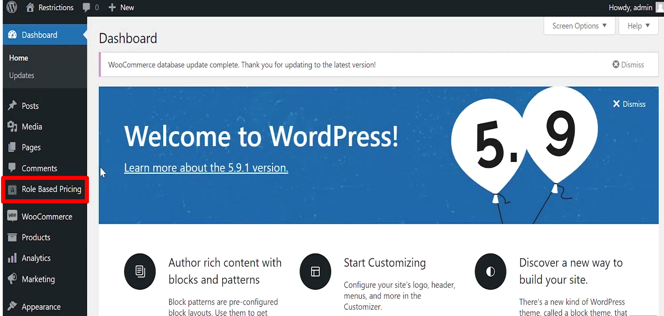Click the Pages icon in sidebar
The image size is (664, 316).
click(x=12, y=147)
